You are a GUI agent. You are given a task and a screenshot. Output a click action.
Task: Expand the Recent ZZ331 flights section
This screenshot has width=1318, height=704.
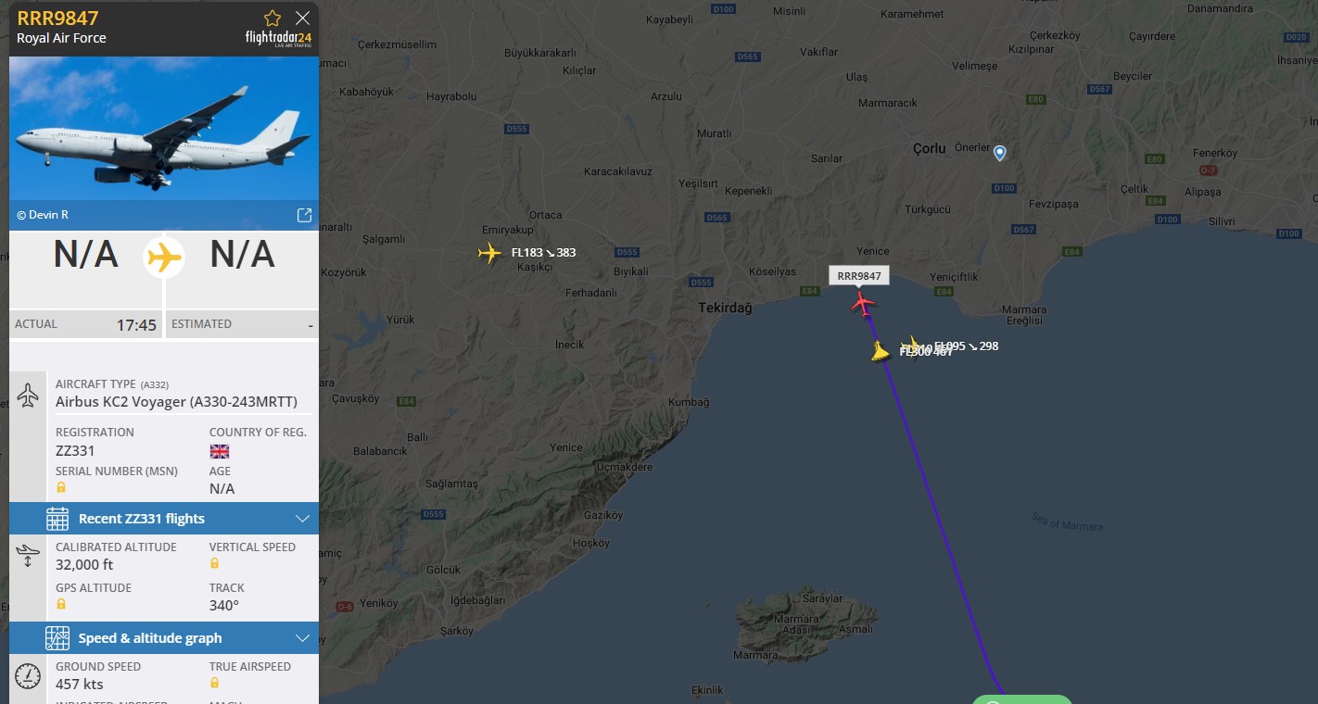pos(302,519)
